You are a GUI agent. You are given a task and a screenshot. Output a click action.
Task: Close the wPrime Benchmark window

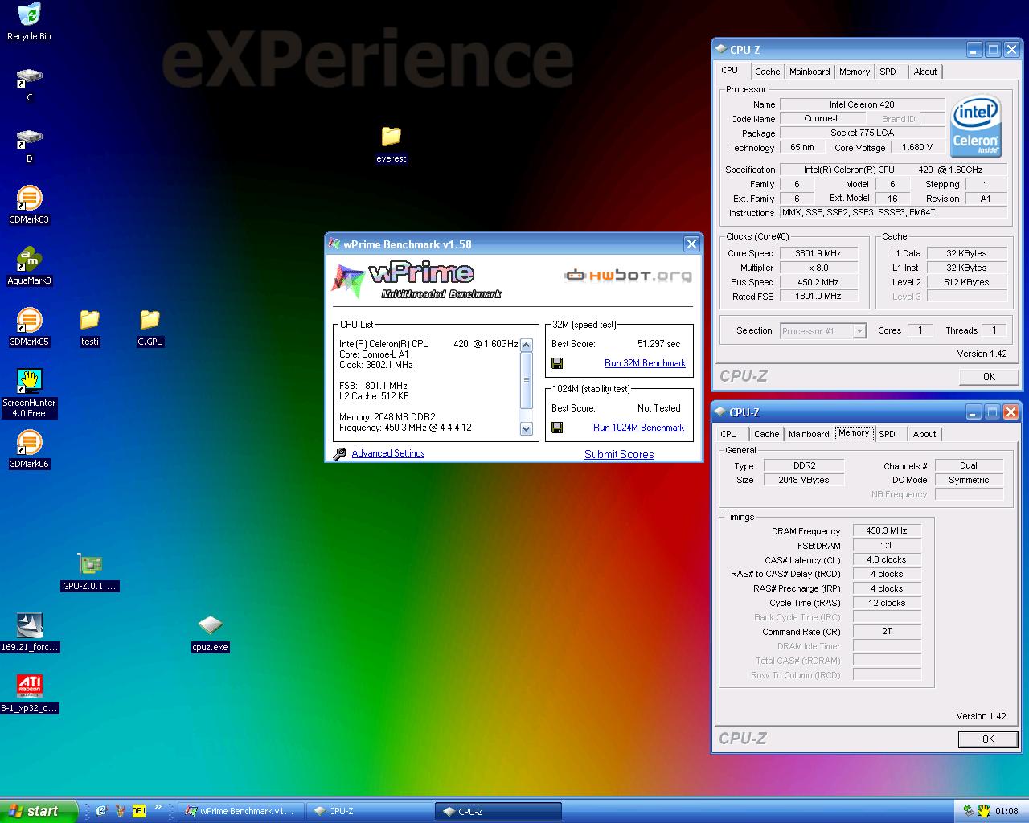pyautogui.click(x=691, y=244)
